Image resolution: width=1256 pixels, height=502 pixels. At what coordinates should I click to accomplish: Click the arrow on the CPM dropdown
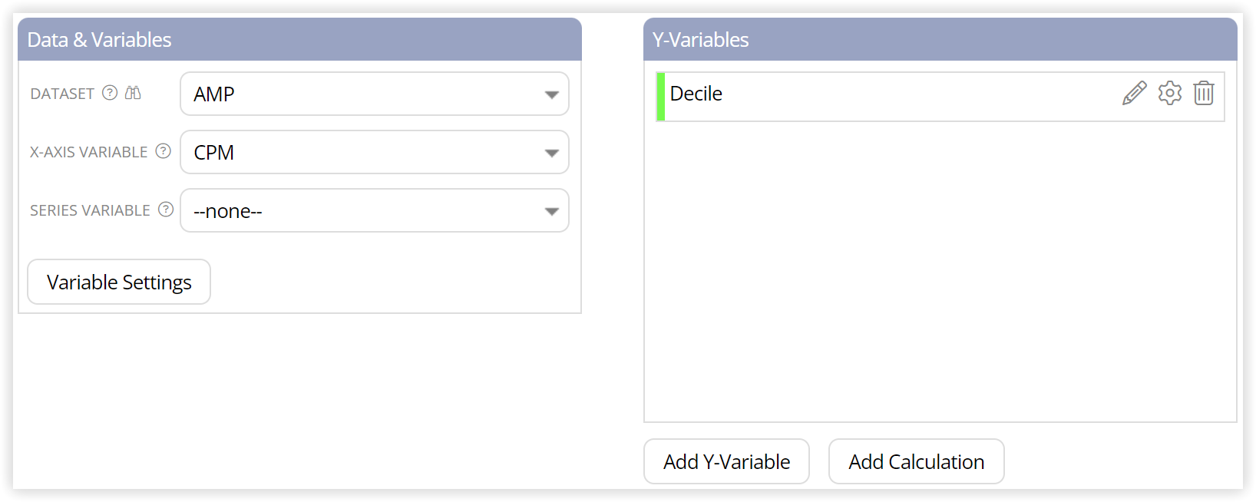[x=551, y=154]
